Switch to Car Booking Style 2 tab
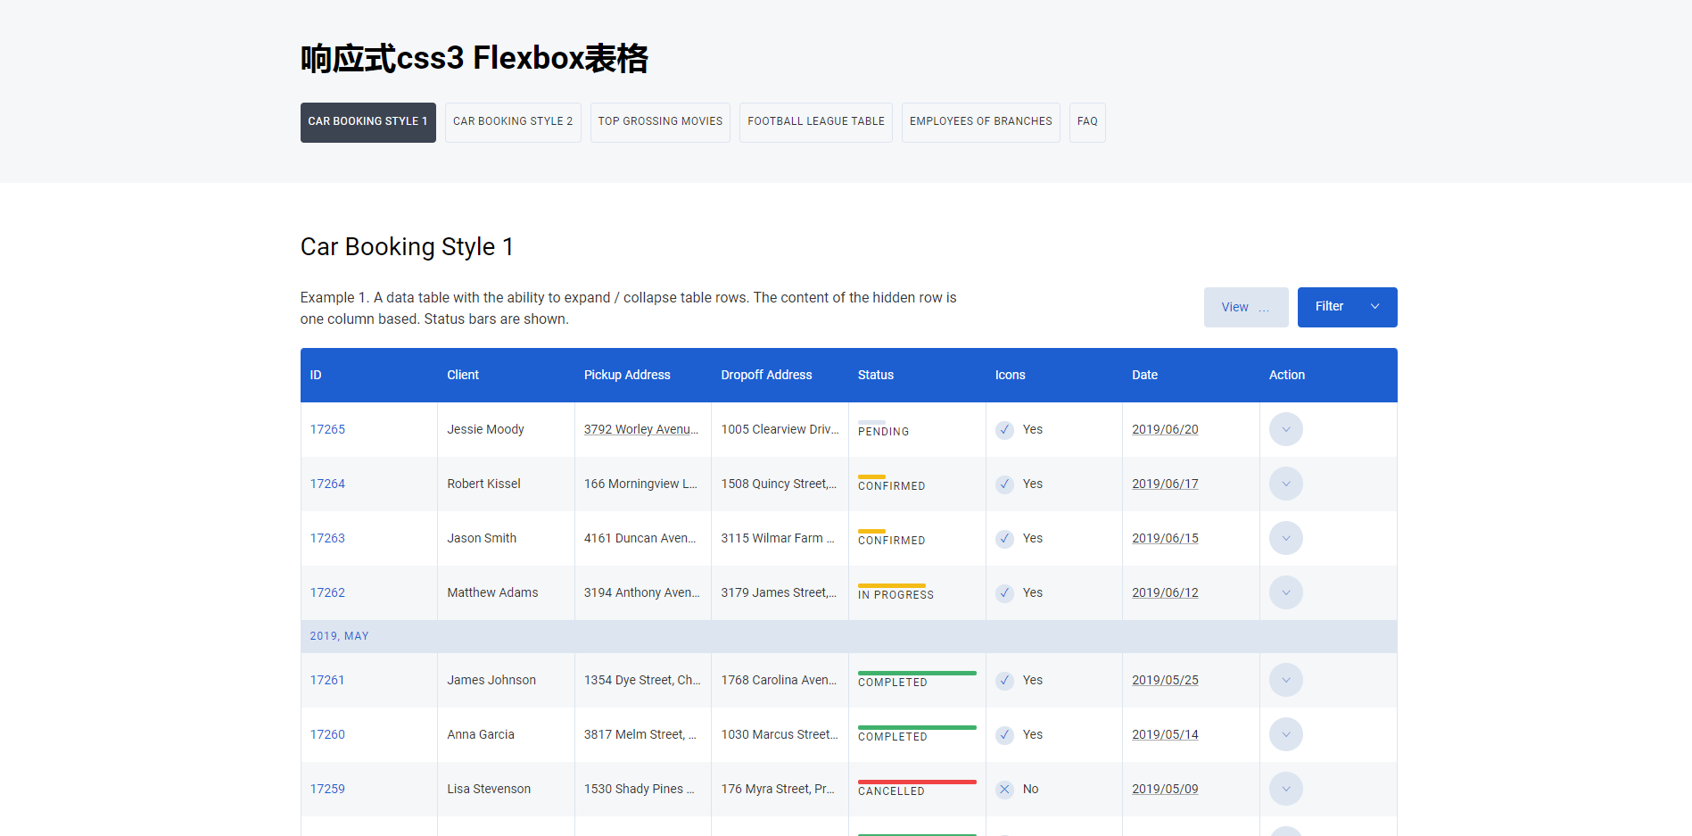 (513, 122)
